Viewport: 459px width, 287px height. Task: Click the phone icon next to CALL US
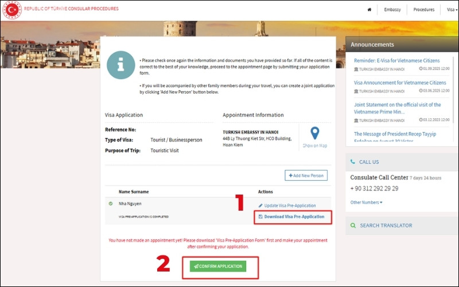pos(353,162)
